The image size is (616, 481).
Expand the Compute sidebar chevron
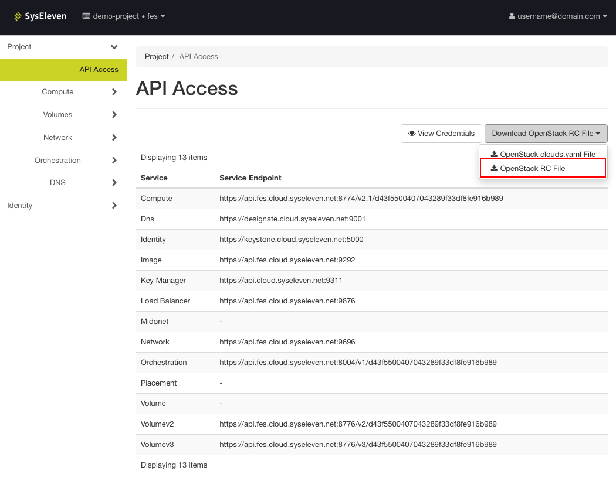point(114,92)
